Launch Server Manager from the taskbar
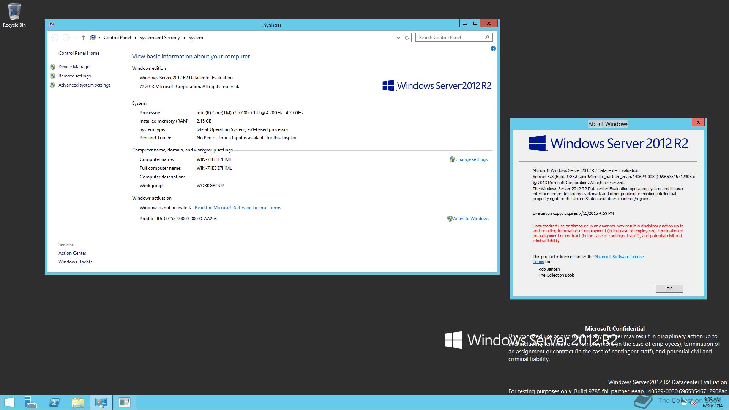Image resolution: width=729 pixels, height=410 pixels. click(30, 402)
